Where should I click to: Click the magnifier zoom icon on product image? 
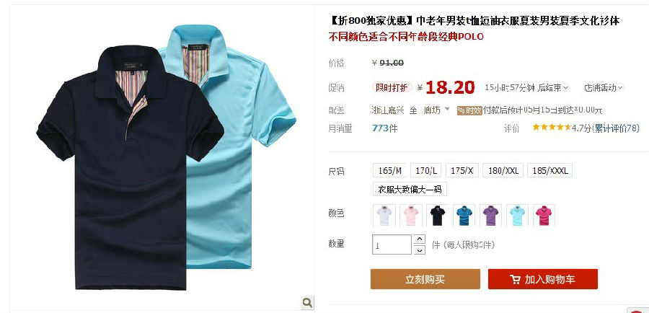307,302
